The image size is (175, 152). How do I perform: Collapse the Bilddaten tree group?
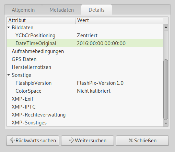pyautogui.click(x=9, y=28)
